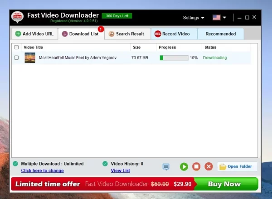Click the Buy Now button
This screenshot has width=272, height=199.
(x=226, y=184)
